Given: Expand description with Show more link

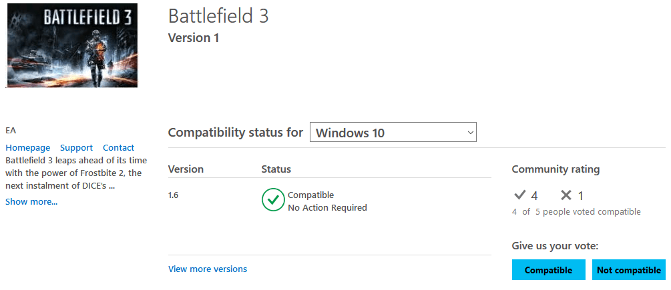Looking at the screenshot, I should click(x=31, y=201).
